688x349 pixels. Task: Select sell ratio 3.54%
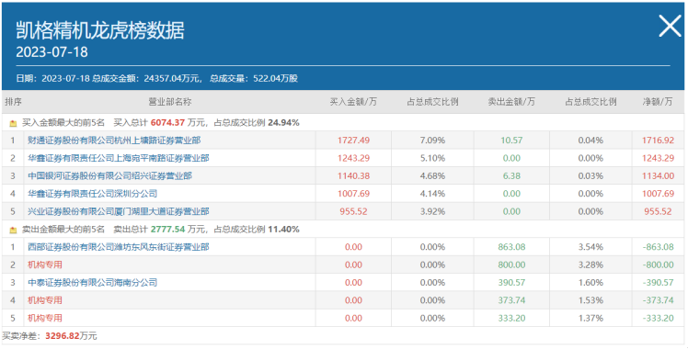pos(591,247)
